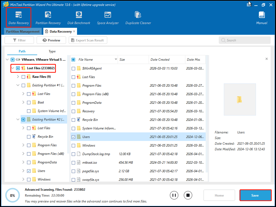Click the lock icon on the Data Recovery tab
The height and width of the screenshot is (207, 276).
(47, 31)
